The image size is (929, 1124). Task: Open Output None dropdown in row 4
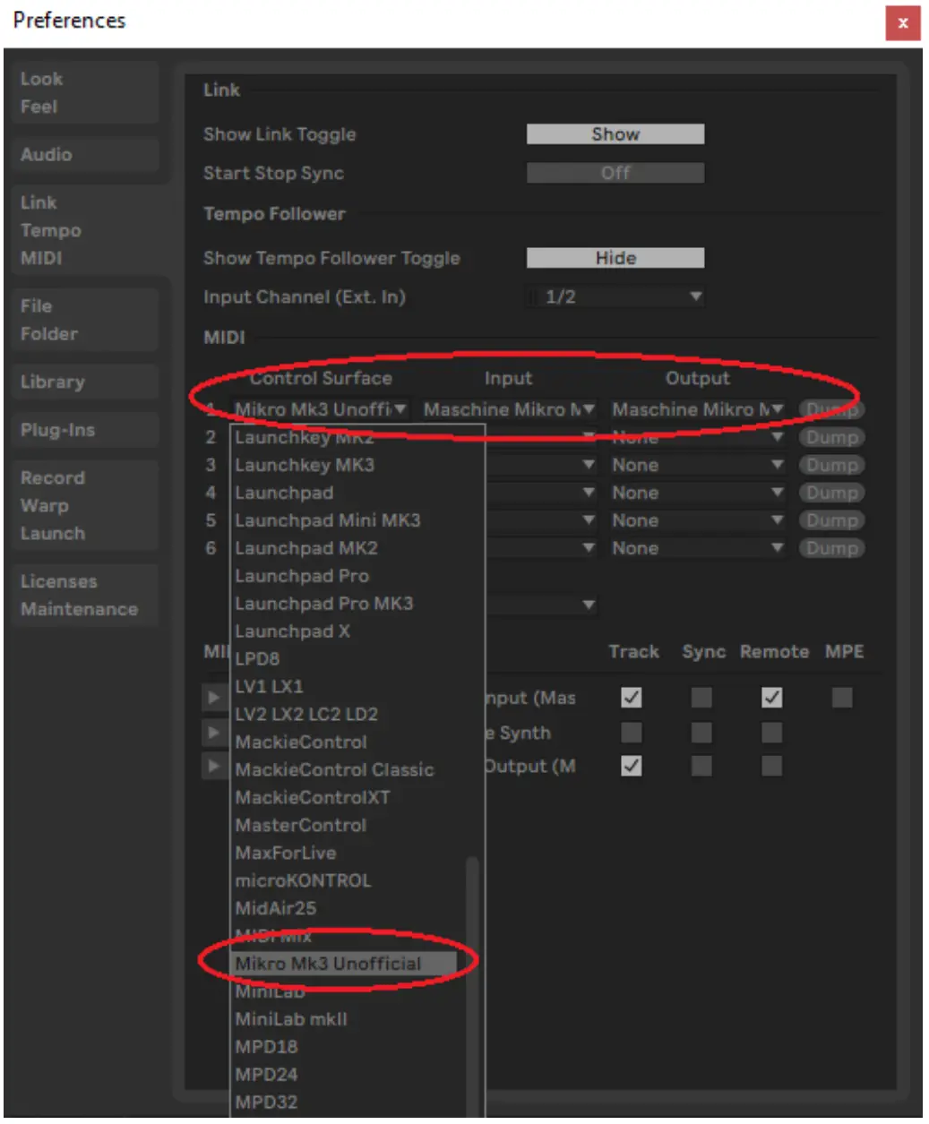(x=697, y=493)
